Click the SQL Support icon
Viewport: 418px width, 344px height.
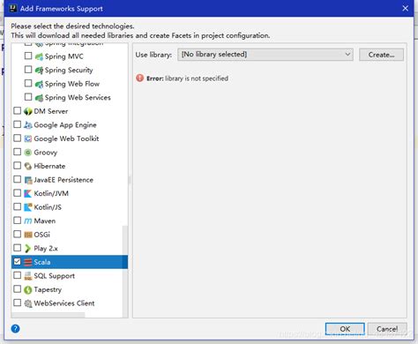coord(28,276)
